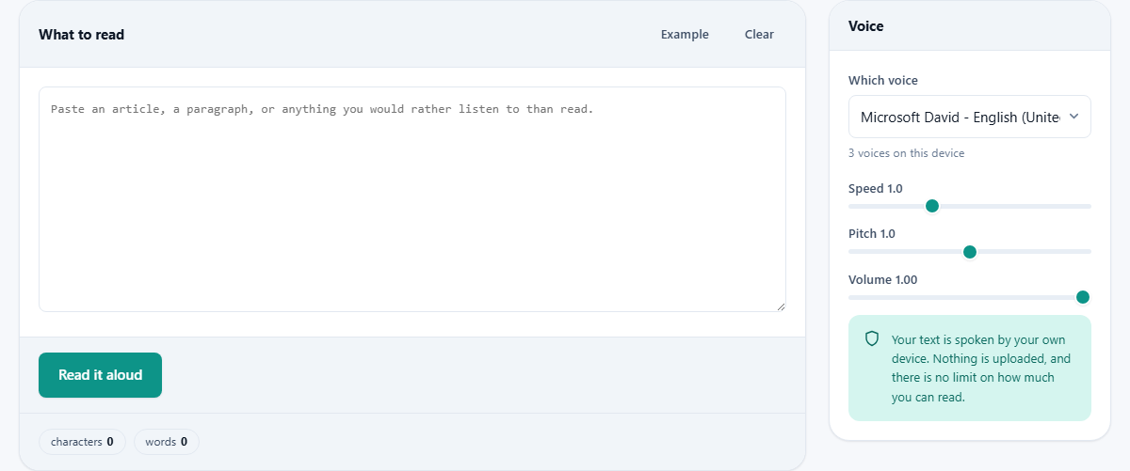The image size is (1130, 471).
Task: Click the 'Volume 1.00' label
Action: click(x=883, y=279)
